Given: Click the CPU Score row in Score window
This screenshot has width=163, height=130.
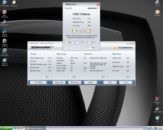Looking at the screenshot, I should (x=82, y=25).
